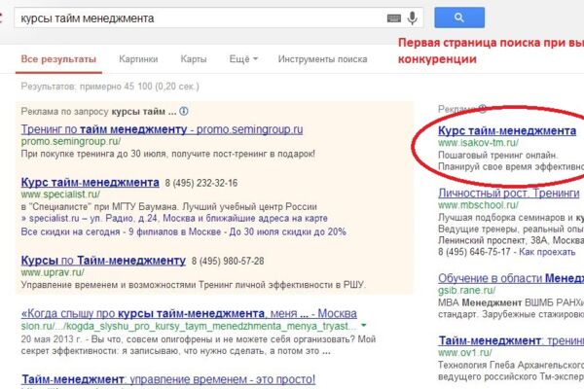Click the result count 'Результатов: примерно 45 100'
Screen dimensions: 584x389
(x=110, y=87)
